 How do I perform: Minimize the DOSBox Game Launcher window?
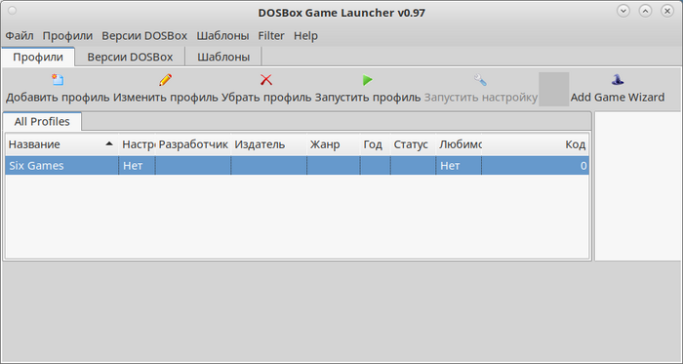623,11
